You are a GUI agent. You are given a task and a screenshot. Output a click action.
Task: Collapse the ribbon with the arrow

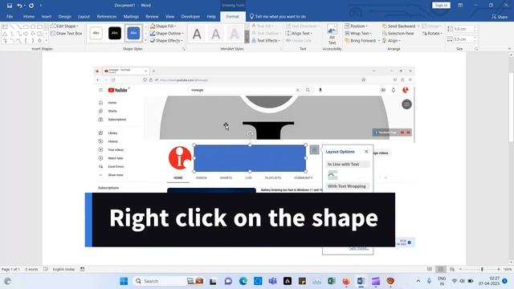509,49
